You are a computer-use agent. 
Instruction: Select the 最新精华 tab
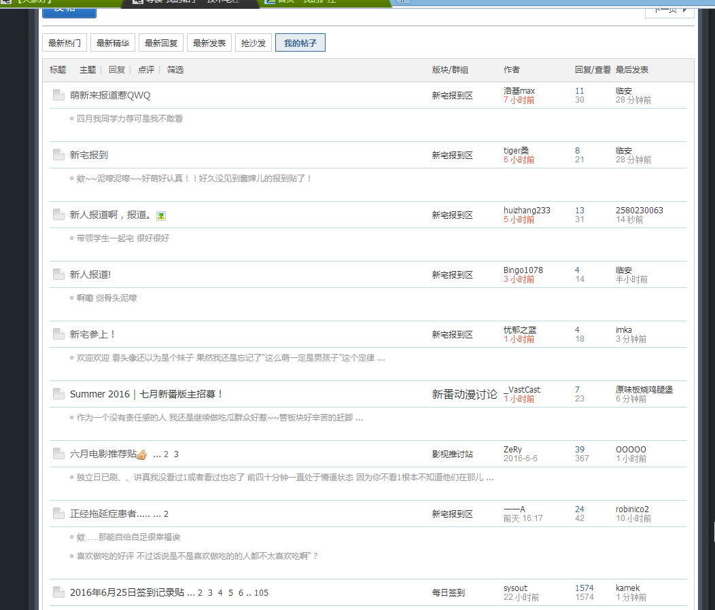(113, 43)
